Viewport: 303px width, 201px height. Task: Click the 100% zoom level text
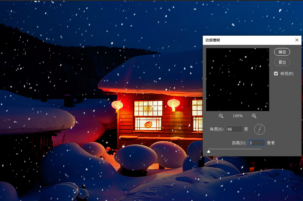[238, 116]
